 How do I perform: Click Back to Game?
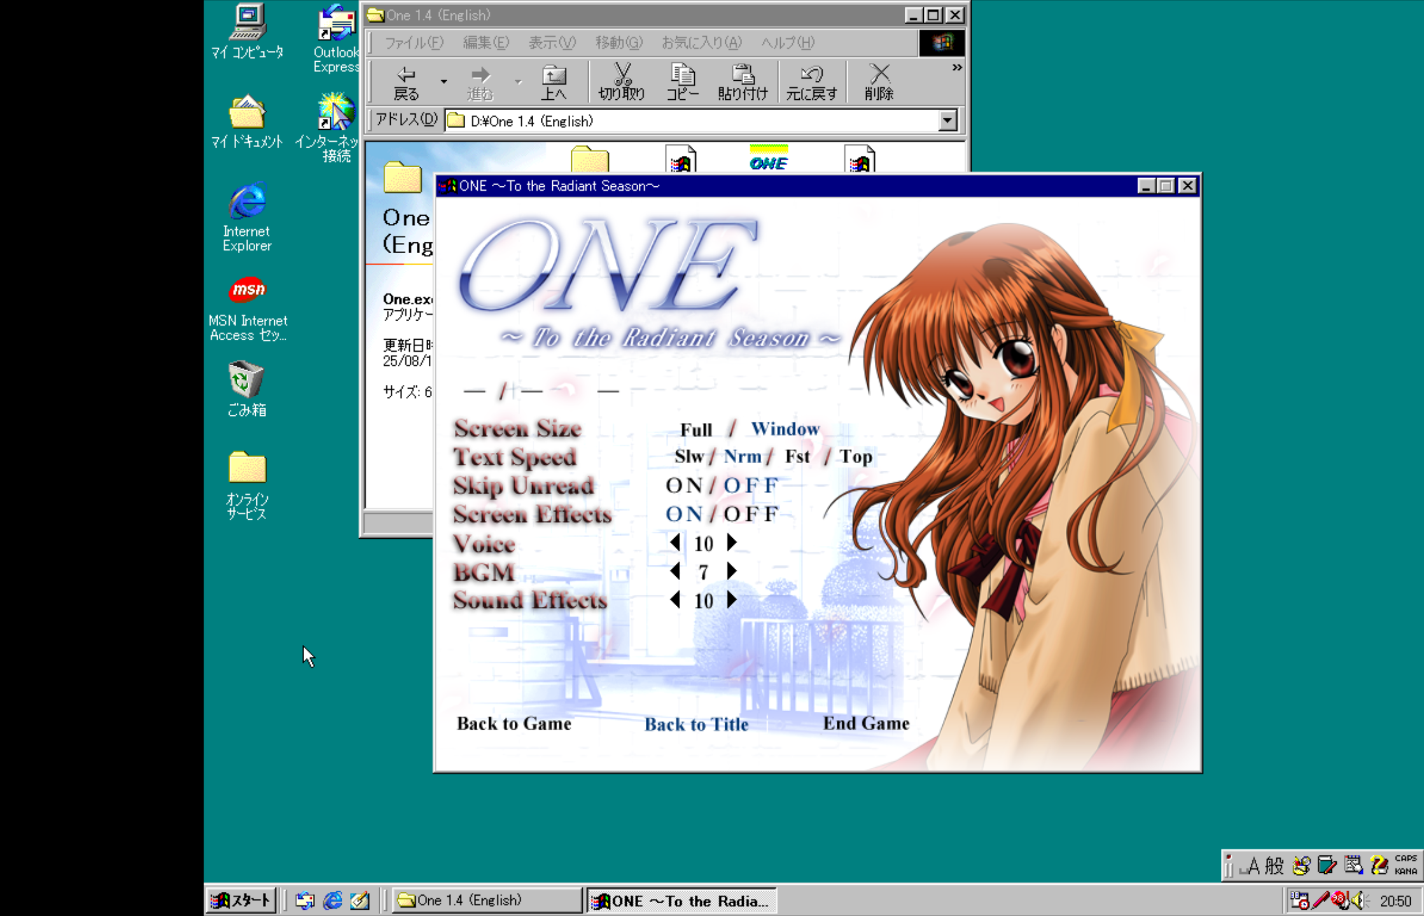[513, 723]
